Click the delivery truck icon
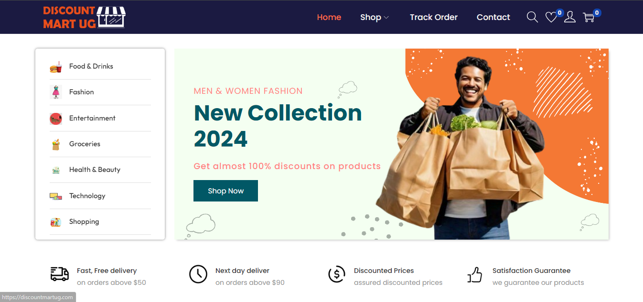 click(x=60, y=274)
